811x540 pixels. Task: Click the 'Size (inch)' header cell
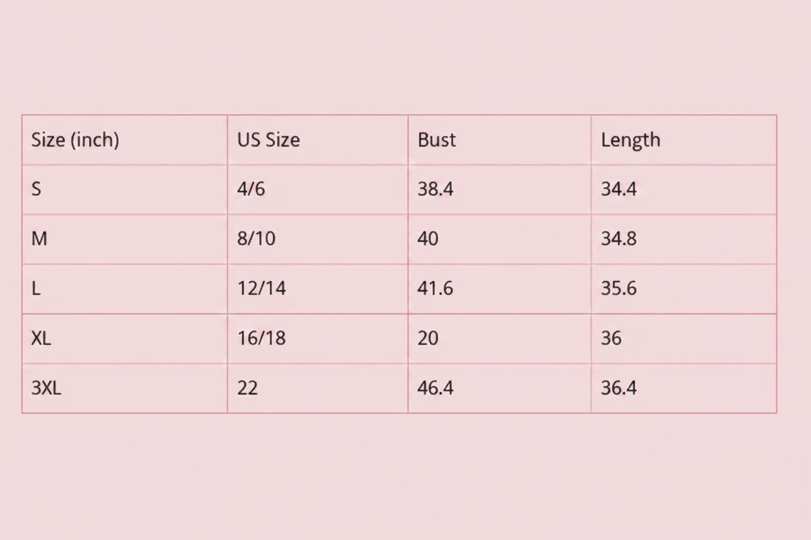point(125,140)
